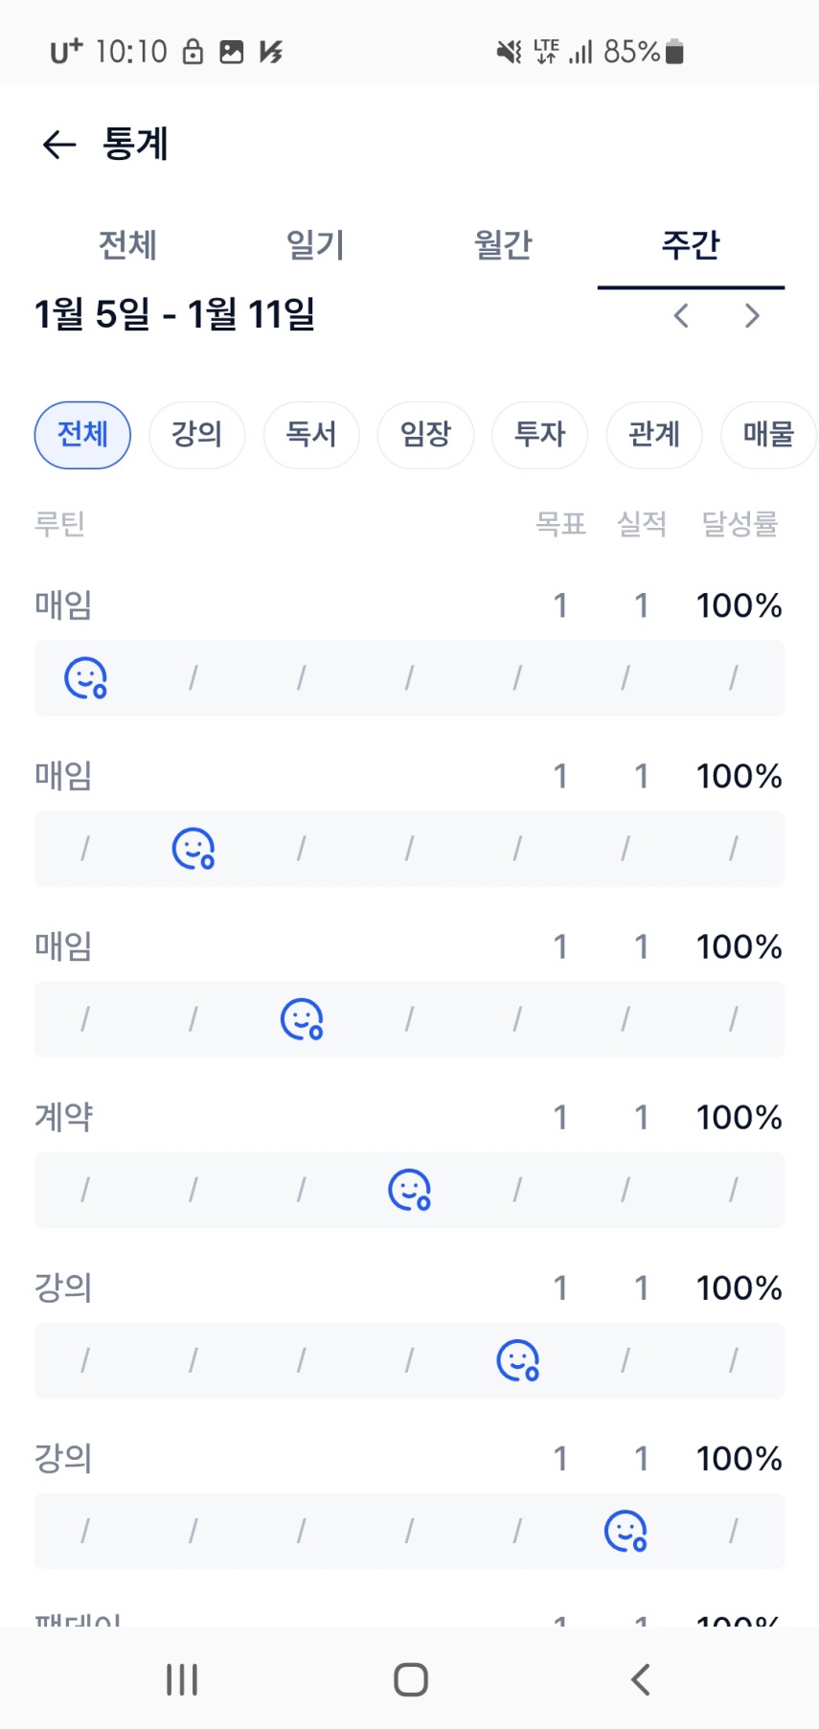Tap the 매물 filter chip
819x1729 pixels.
[x=768, y=435]
